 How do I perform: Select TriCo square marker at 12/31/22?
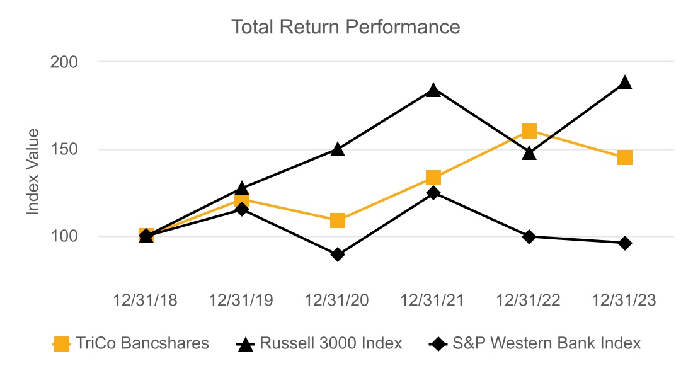coord(529,131)
